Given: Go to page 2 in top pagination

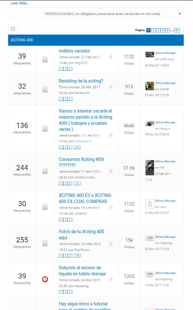Looking at the screenshot, I should 153,30.
